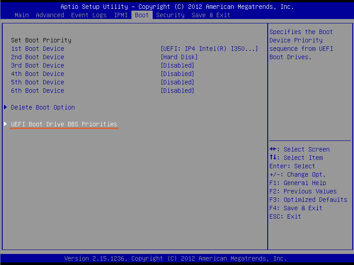
Task: Switch to the Security tab
Action: [x=170, y=15]
